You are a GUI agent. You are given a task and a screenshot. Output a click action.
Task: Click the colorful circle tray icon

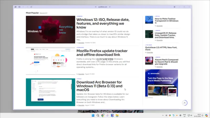click(x=170, y=115)
